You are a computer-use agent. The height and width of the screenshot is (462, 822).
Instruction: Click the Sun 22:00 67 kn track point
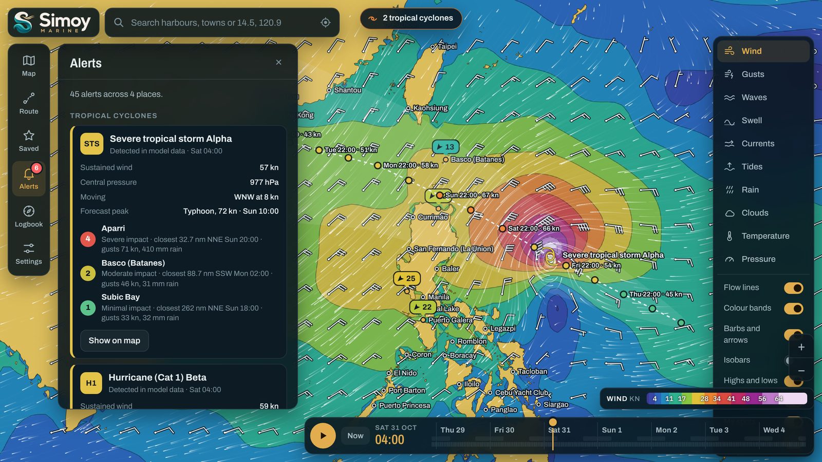coord(440,195)
